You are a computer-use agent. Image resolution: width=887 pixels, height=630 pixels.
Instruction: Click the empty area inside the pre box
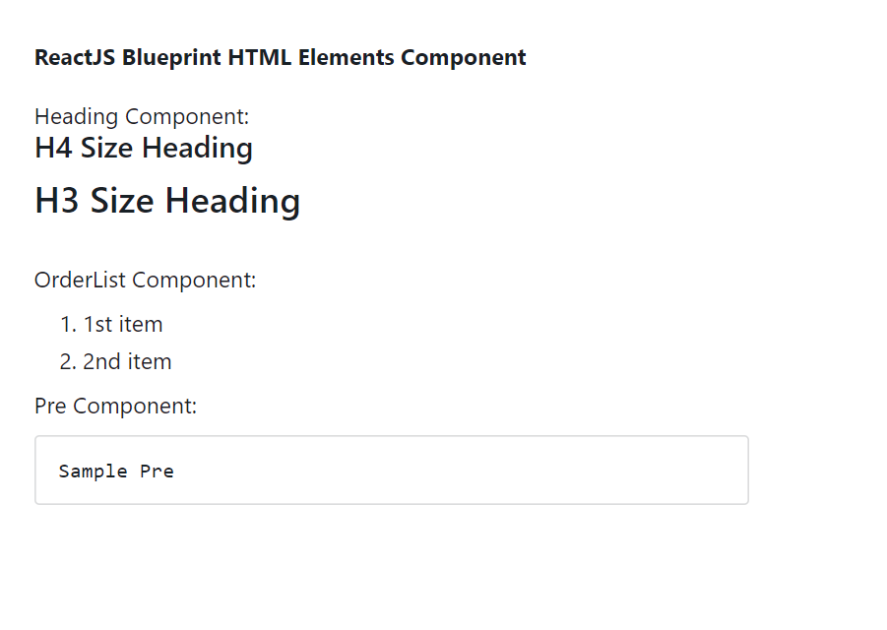point(492,471)
